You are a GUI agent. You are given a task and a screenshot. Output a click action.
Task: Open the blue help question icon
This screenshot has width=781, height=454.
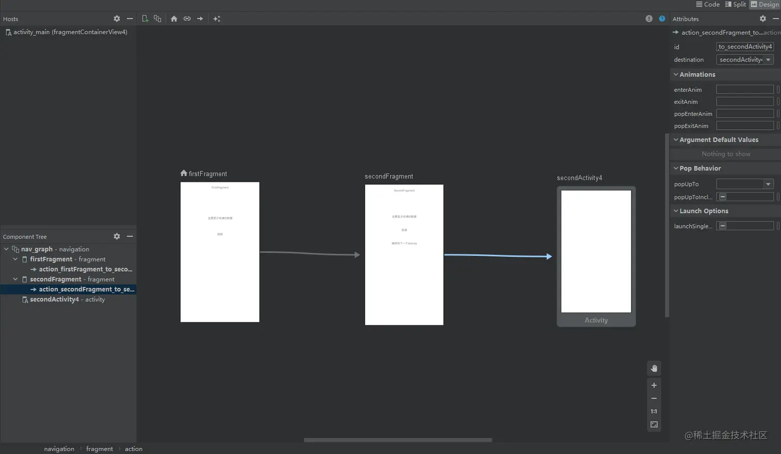(x=662, y=19)
